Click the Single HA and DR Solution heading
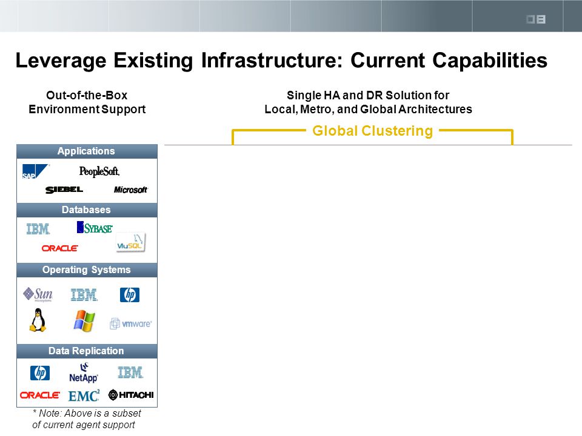 368,102
